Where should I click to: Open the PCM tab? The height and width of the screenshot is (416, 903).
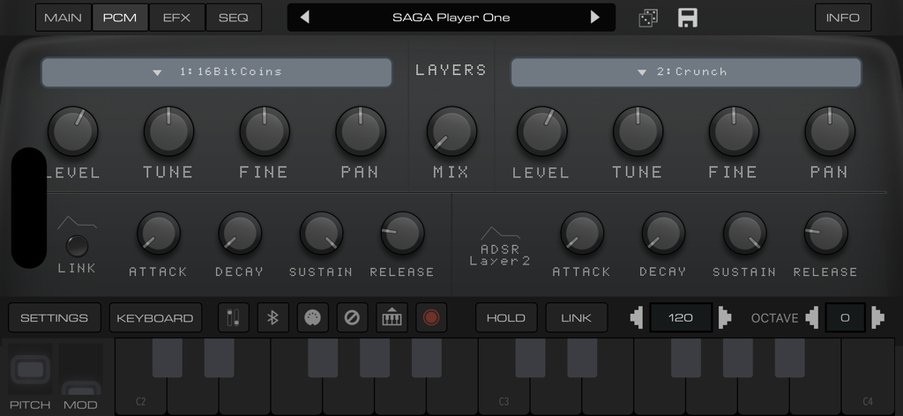click(120, 18)
